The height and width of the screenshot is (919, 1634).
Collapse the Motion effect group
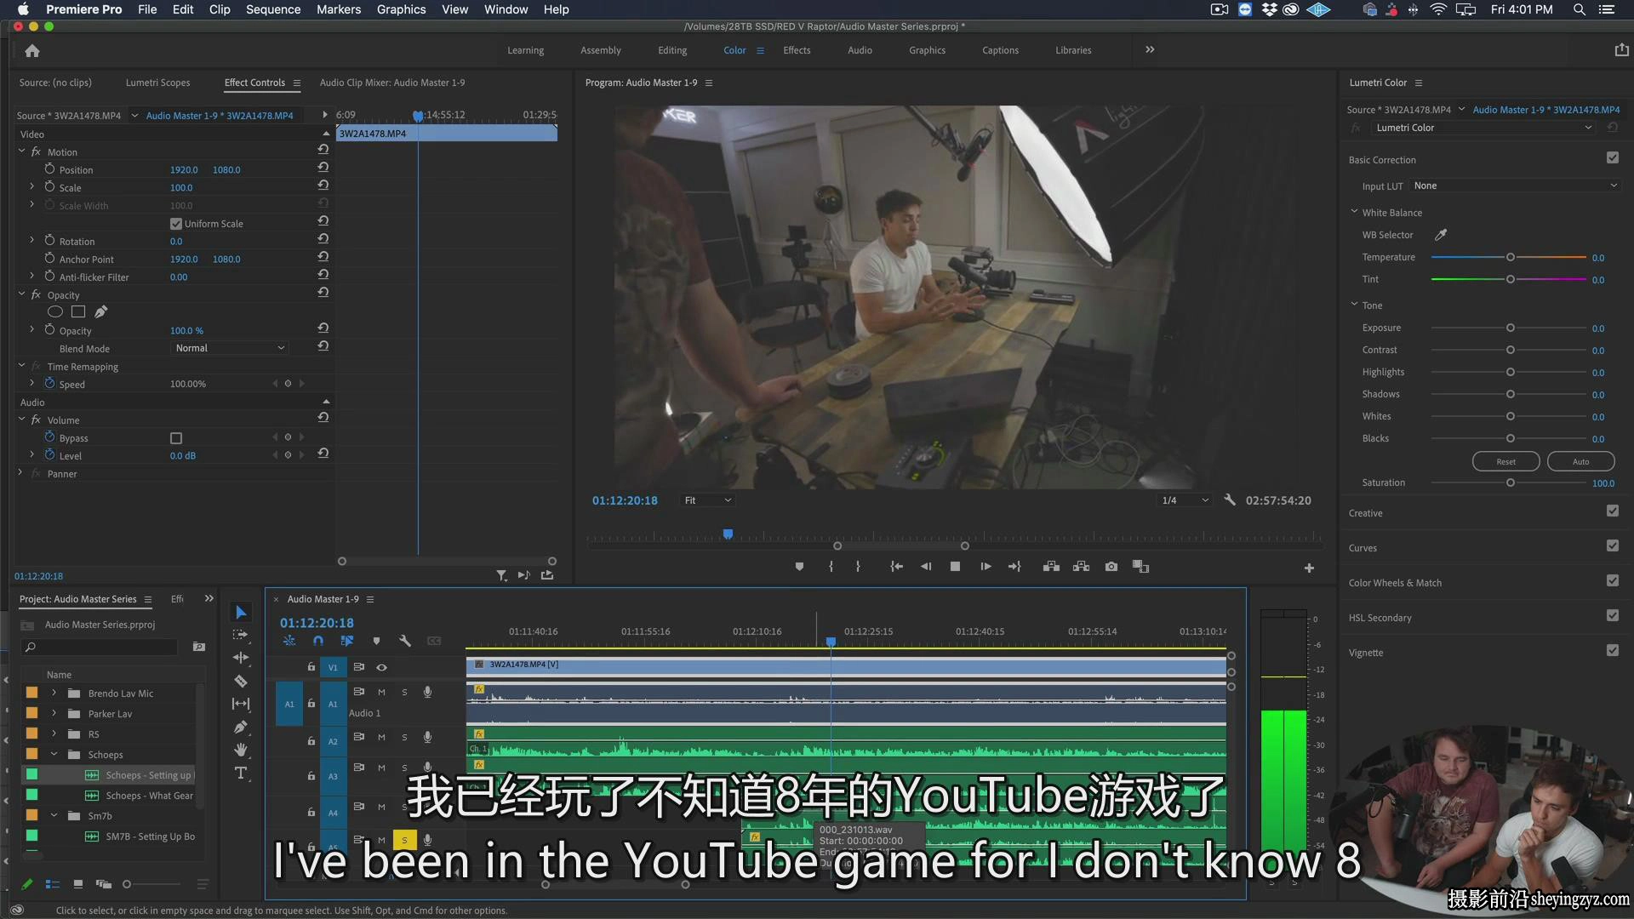pyautogui.click(x=22, y=151)
